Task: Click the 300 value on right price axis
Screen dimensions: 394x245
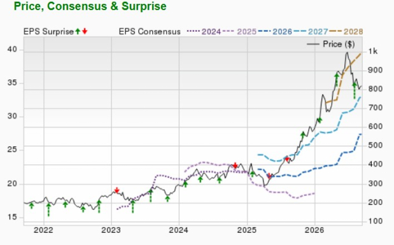Action: coord(376,184)
